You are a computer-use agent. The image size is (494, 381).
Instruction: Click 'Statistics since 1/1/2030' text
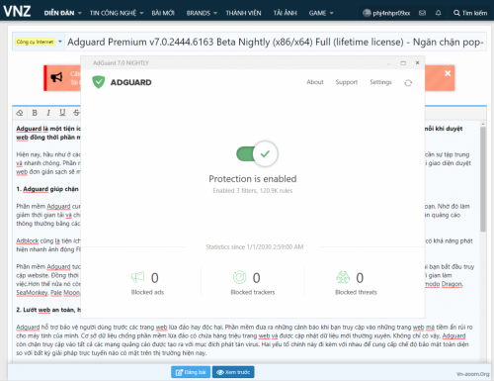(x=255, y=246)
